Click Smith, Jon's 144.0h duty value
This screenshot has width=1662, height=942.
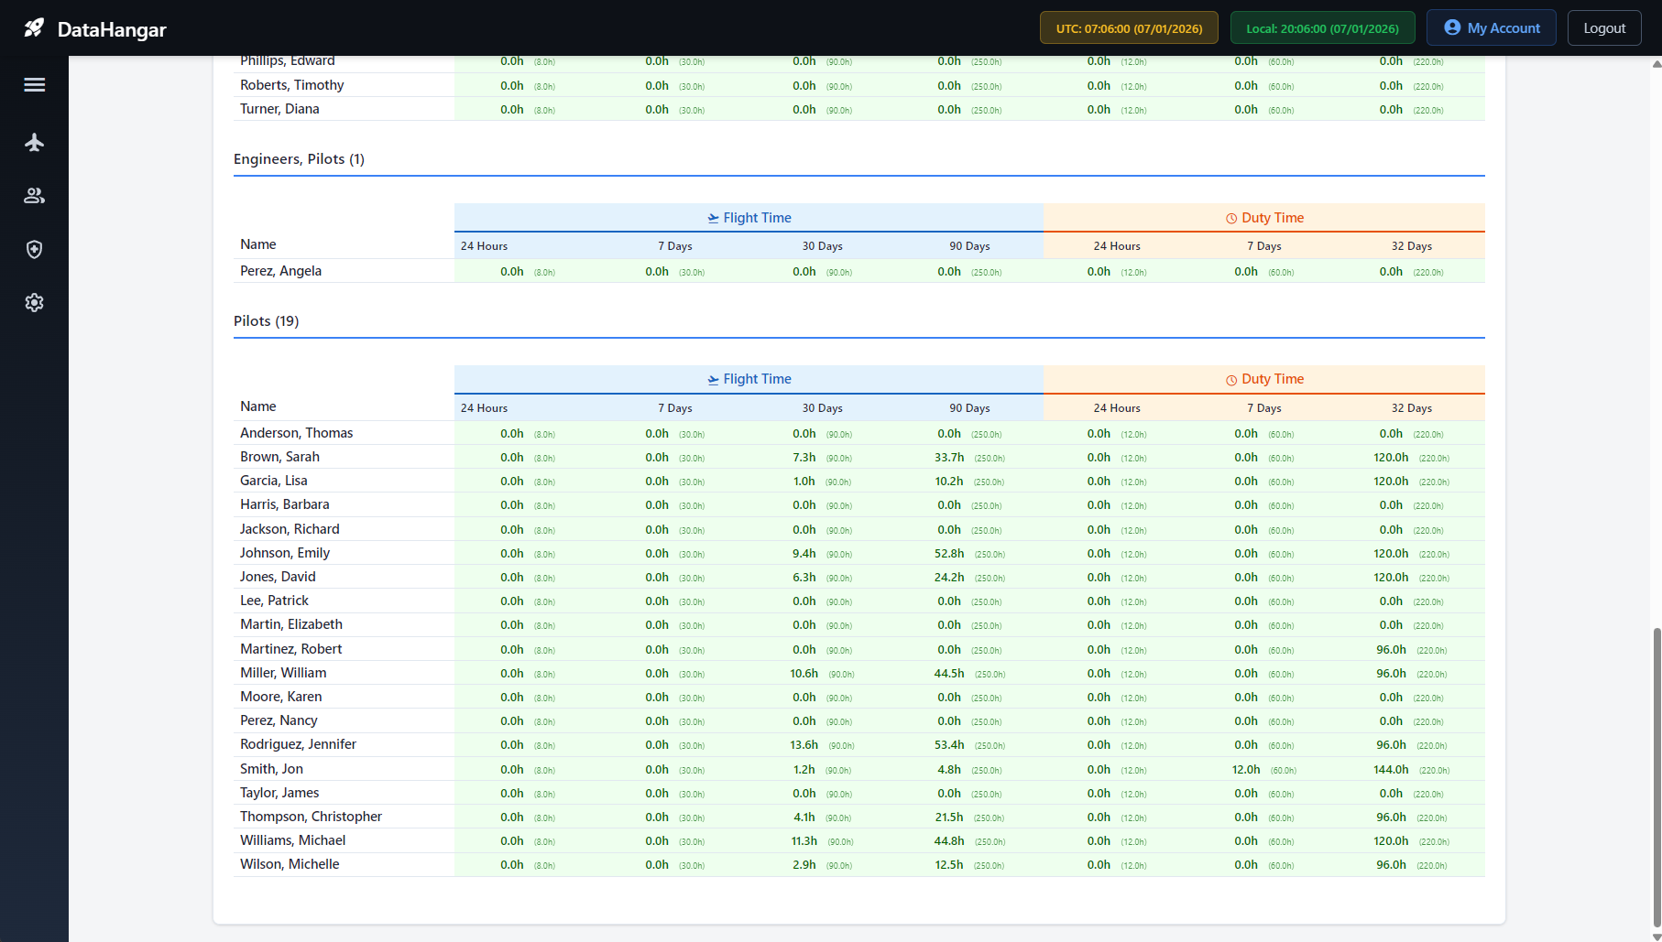tap(1390, 770)
